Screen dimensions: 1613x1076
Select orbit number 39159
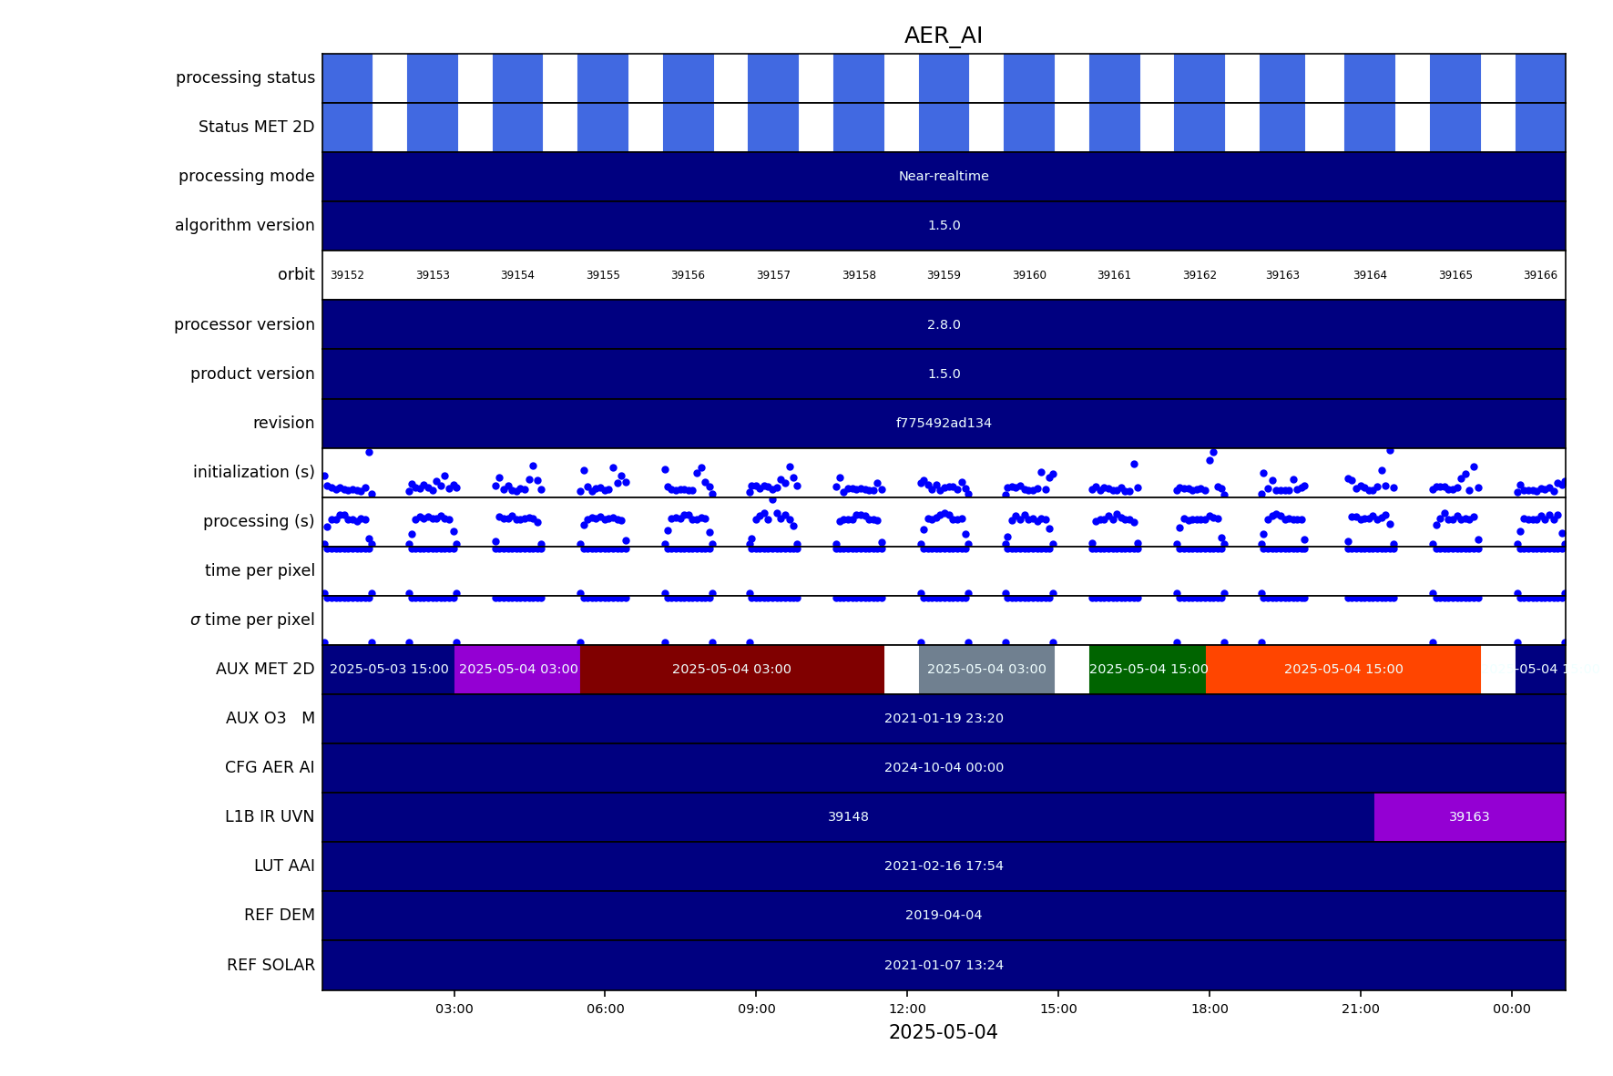[x=944, y=275]
